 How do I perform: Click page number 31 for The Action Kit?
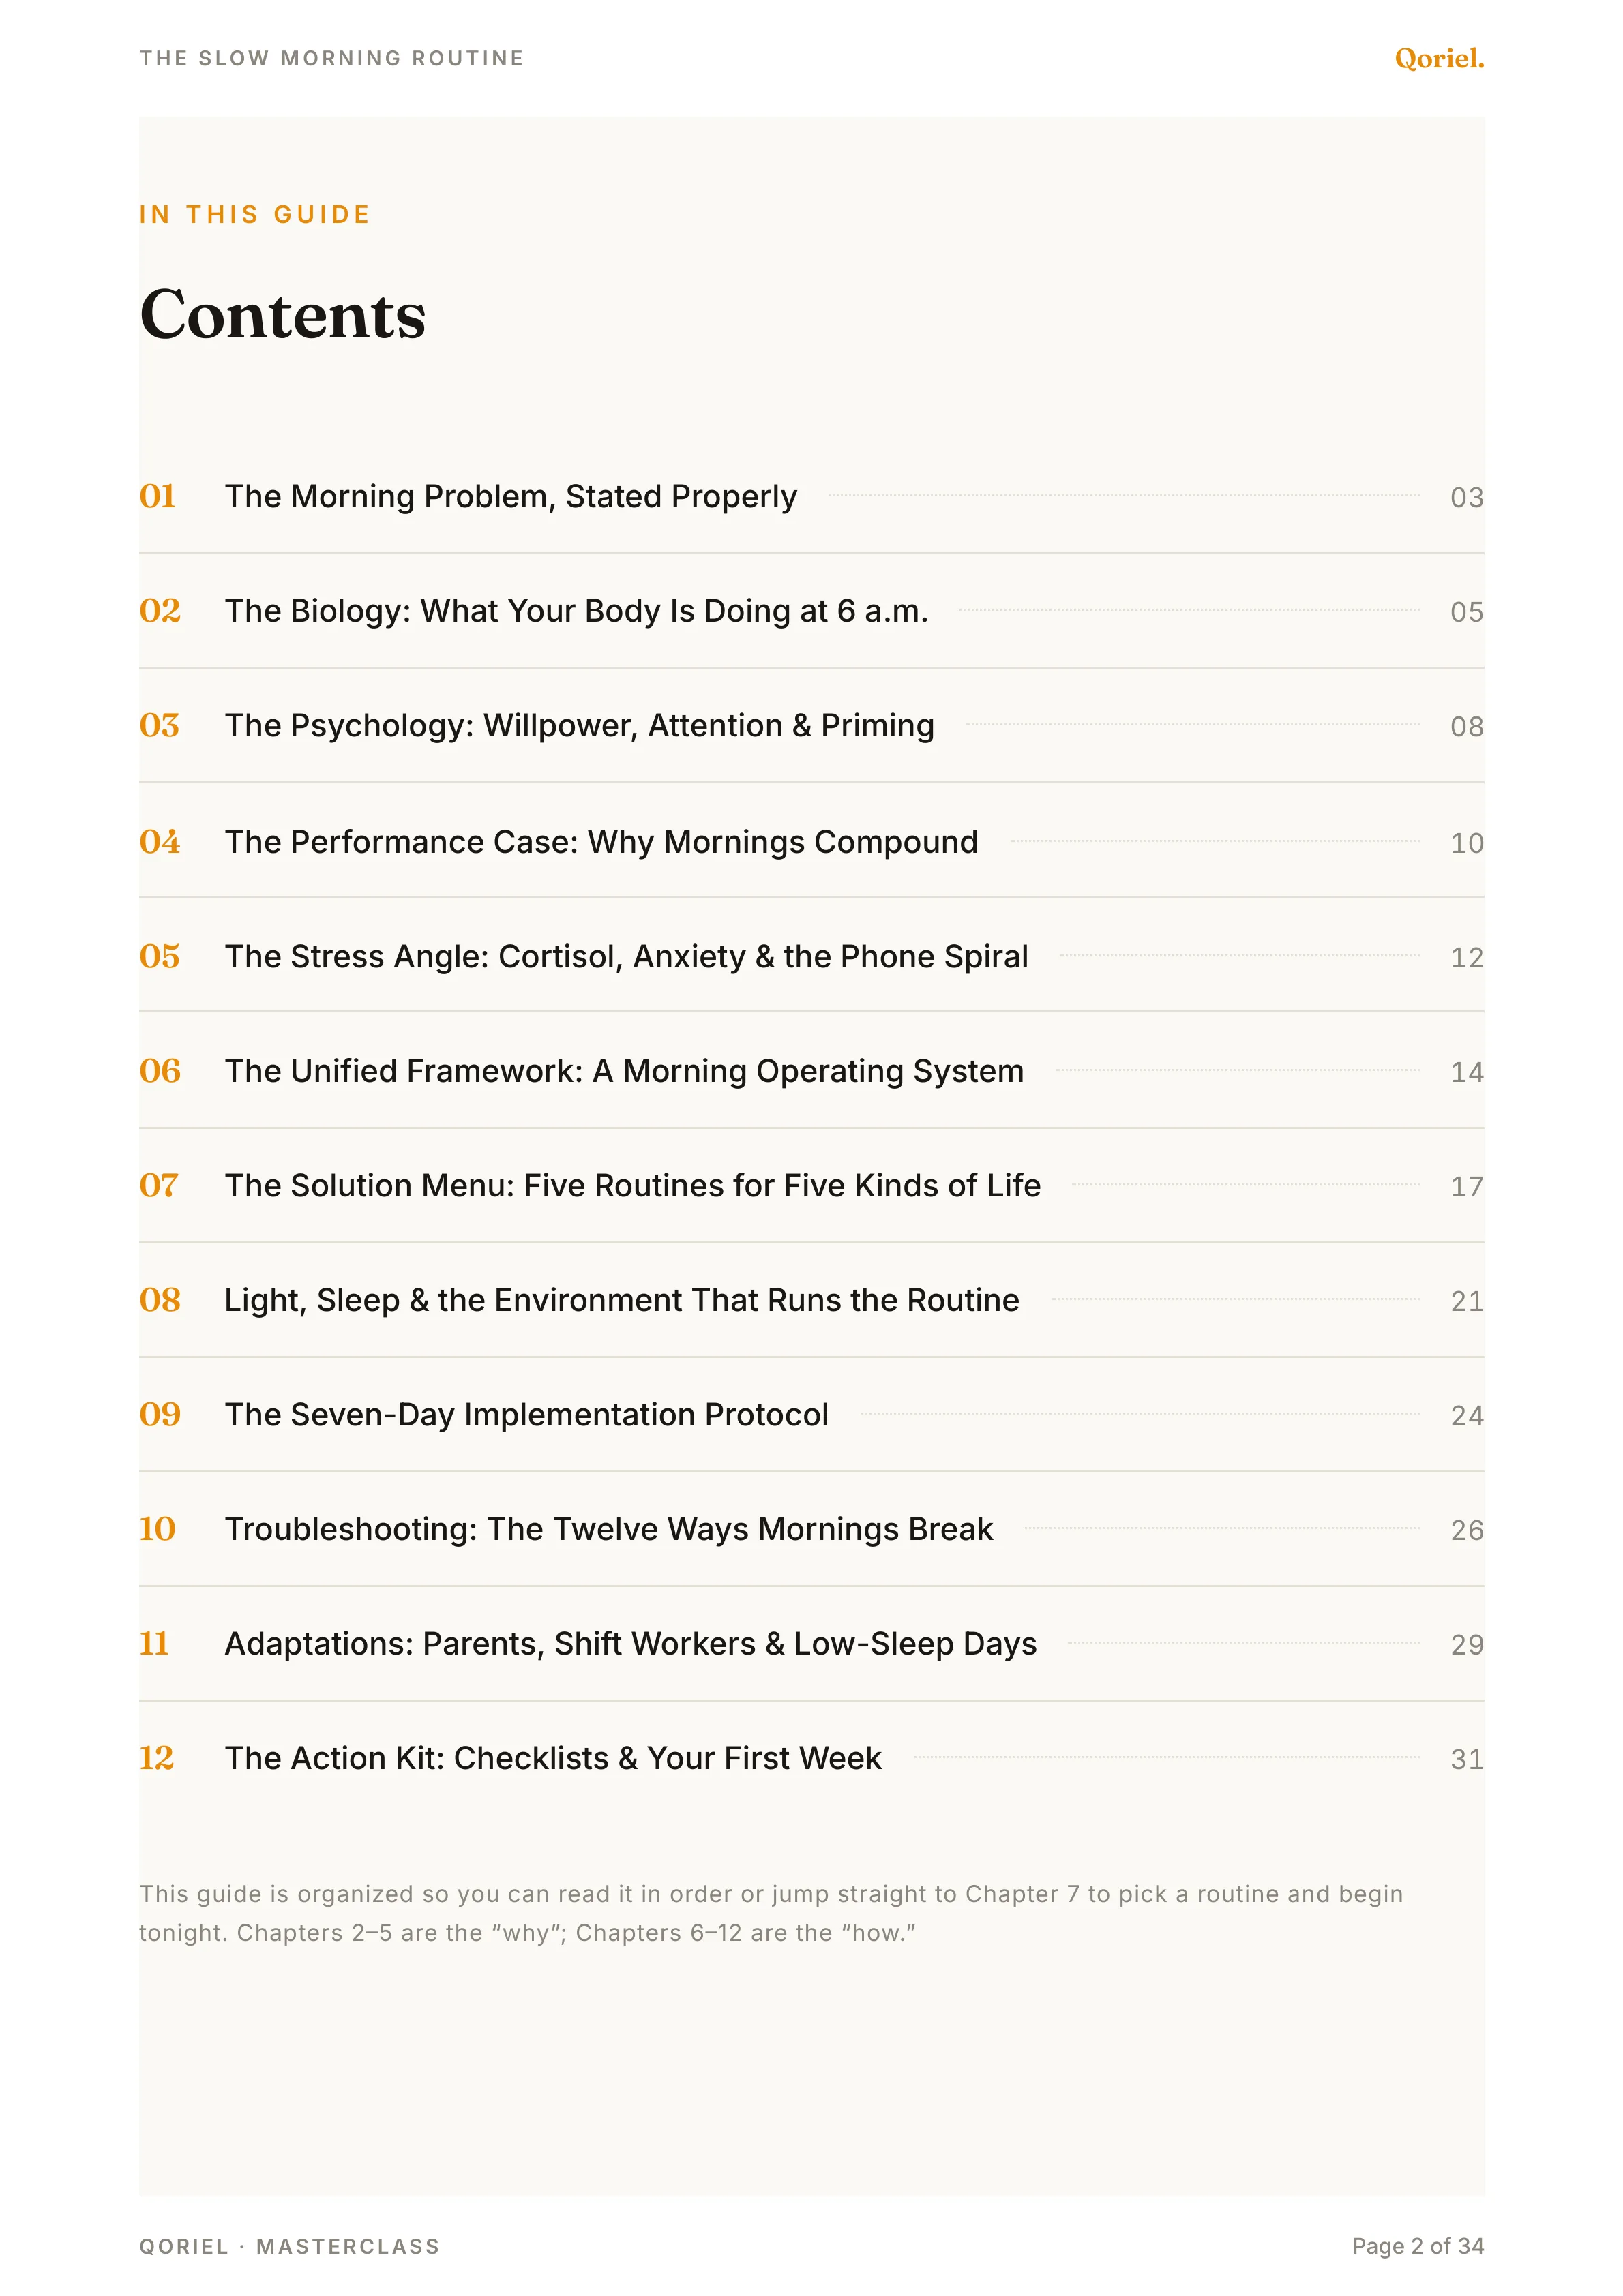point(1467,1758)
